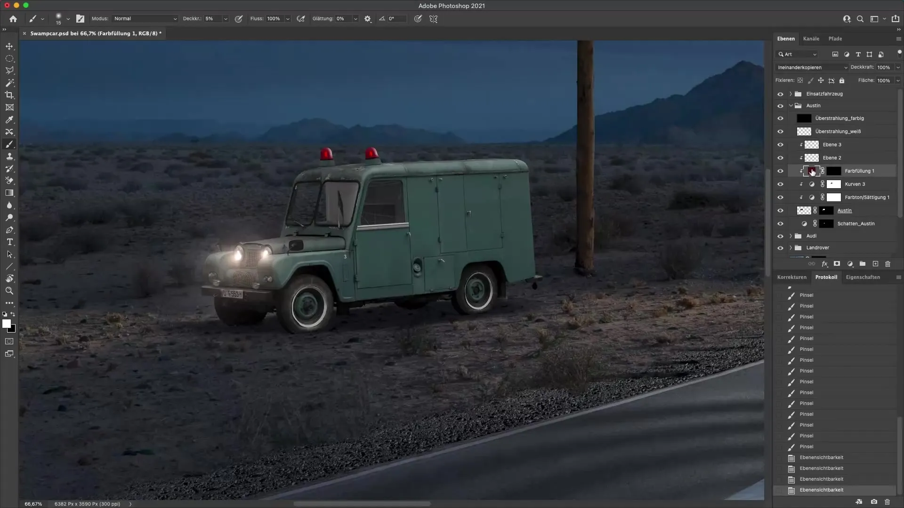Toggle visibility of Kurven 3 layer

[780, 184]
